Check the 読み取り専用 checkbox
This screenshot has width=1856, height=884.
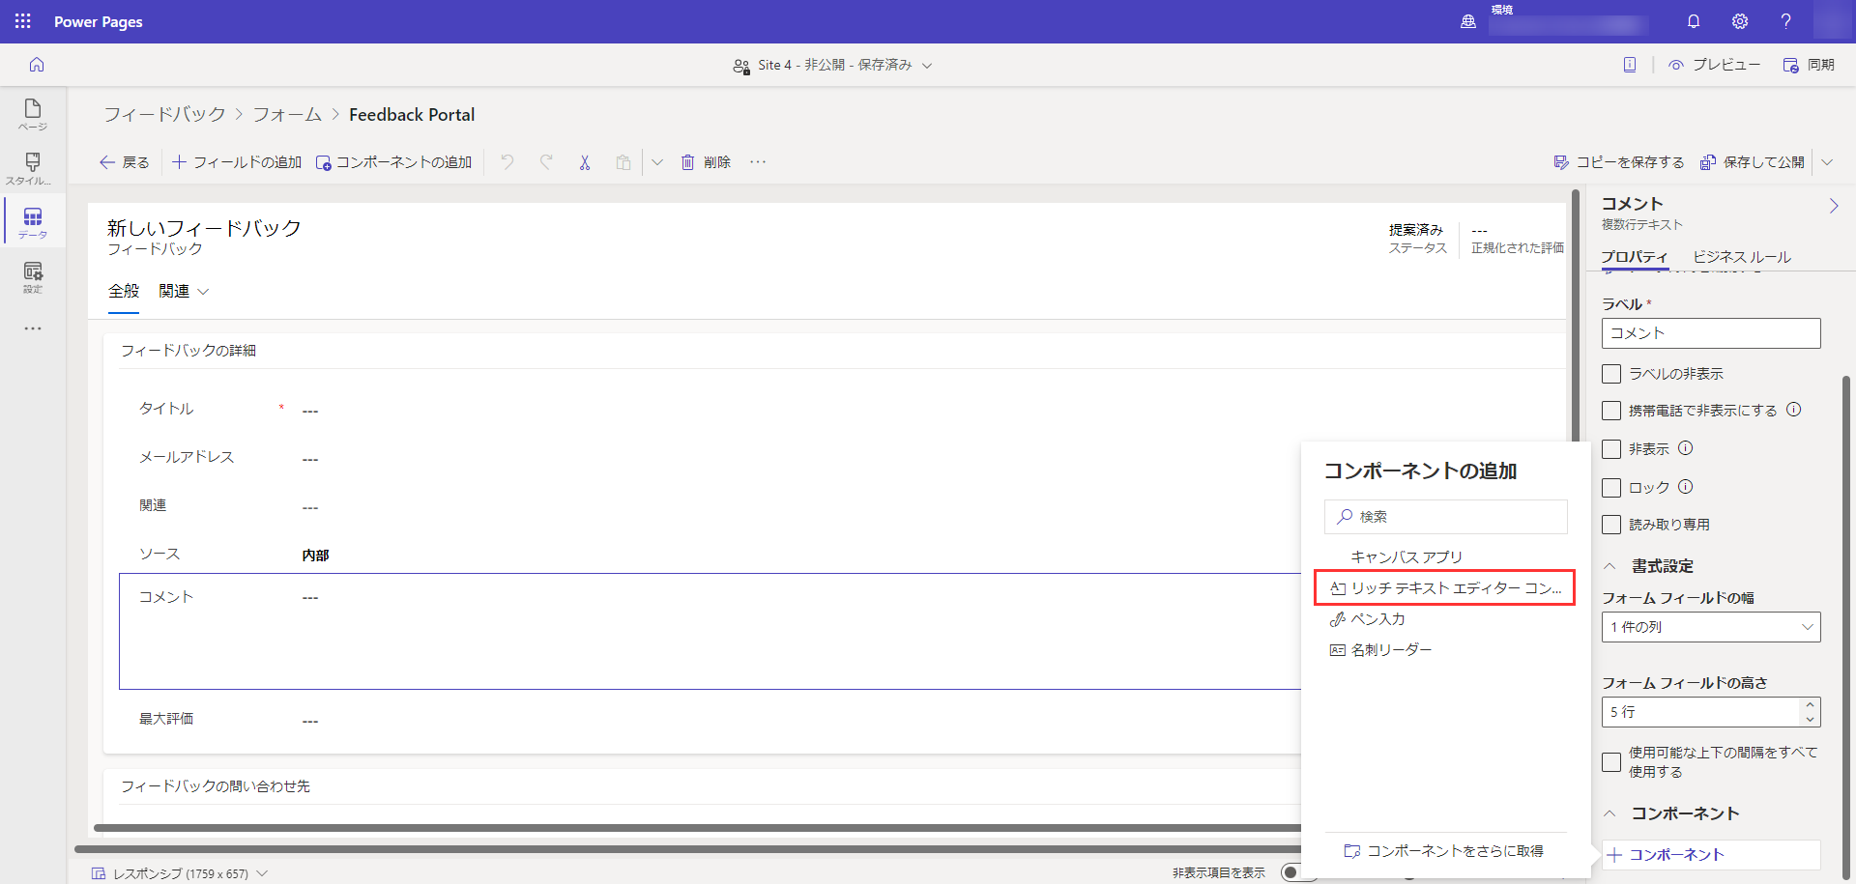click(1611, 525)
